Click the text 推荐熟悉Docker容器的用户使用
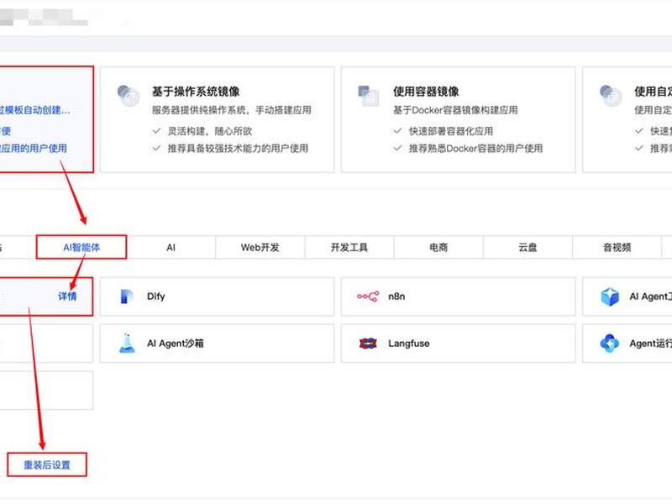Viewport: 672px width, 504px height. point(475,149)
